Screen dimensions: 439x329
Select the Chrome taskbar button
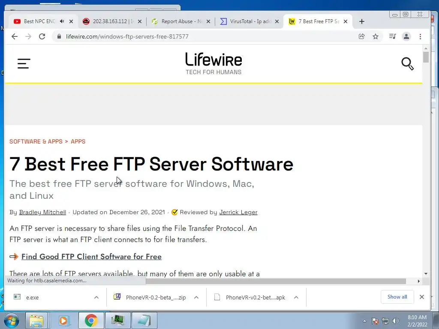coord(91,320)
